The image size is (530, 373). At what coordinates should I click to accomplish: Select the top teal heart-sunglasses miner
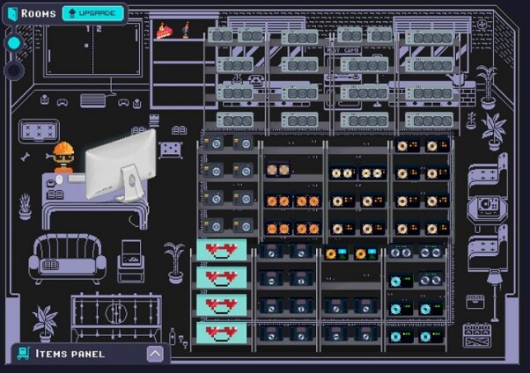221,250
